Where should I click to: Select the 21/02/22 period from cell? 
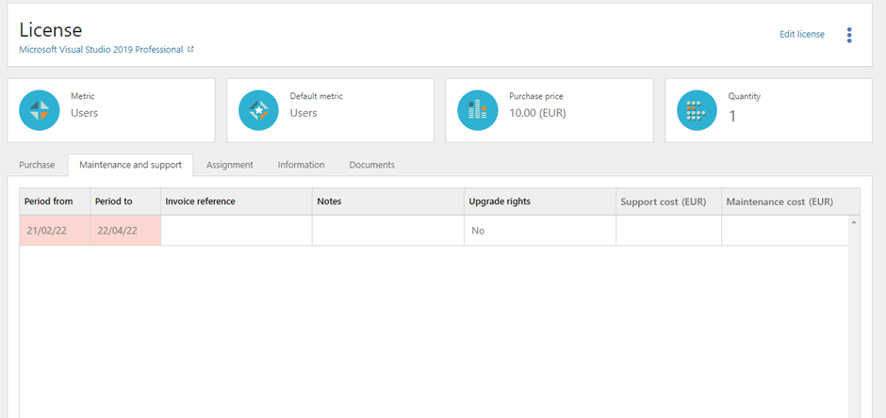[x=55, y=230]
